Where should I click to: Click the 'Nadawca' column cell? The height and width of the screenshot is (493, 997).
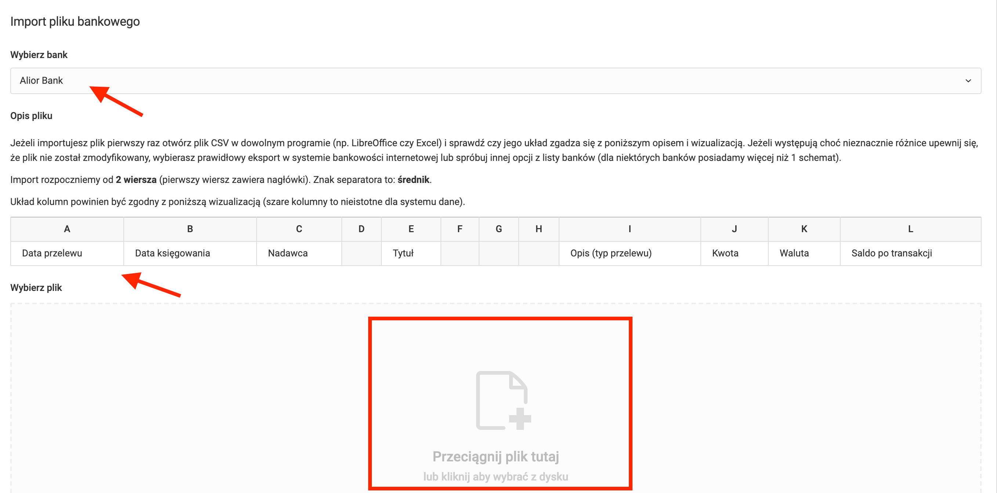click(287, 253)
